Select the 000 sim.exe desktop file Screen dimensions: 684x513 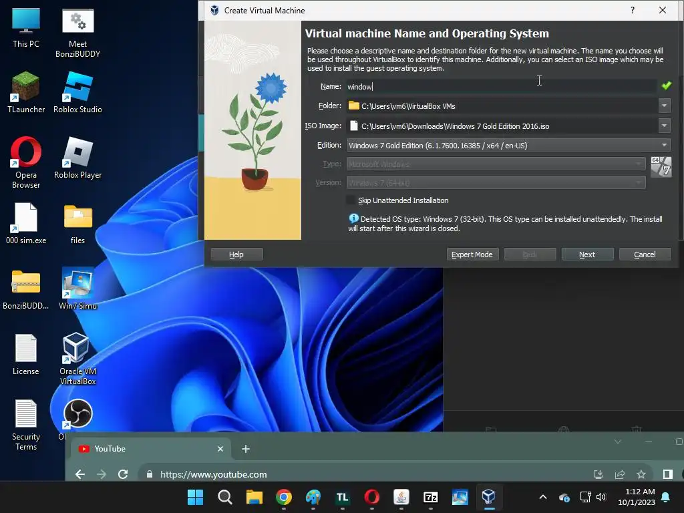coord(26,223)
